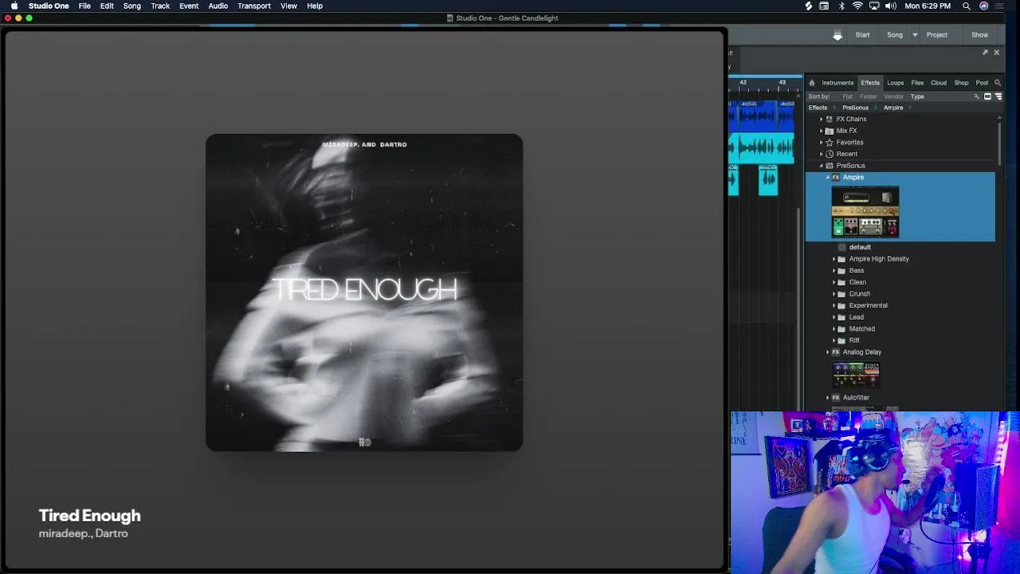
Task: Expand the Mix FX tree node
Action: [x=822, y=131]
